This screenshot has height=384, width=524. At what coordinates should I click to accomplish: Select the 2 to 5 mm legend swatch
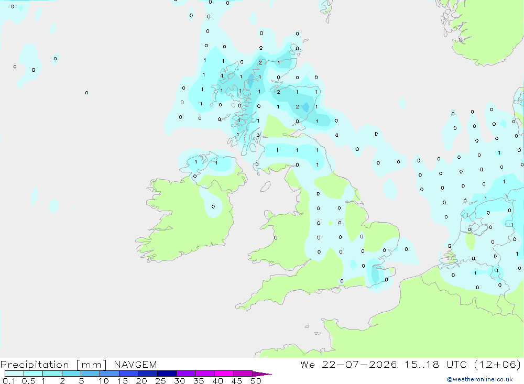point(71,374)
